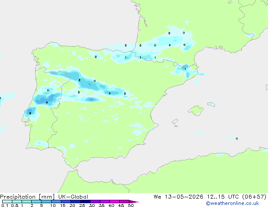Click the '3' precipitation value in central Spain

[109, 93]
